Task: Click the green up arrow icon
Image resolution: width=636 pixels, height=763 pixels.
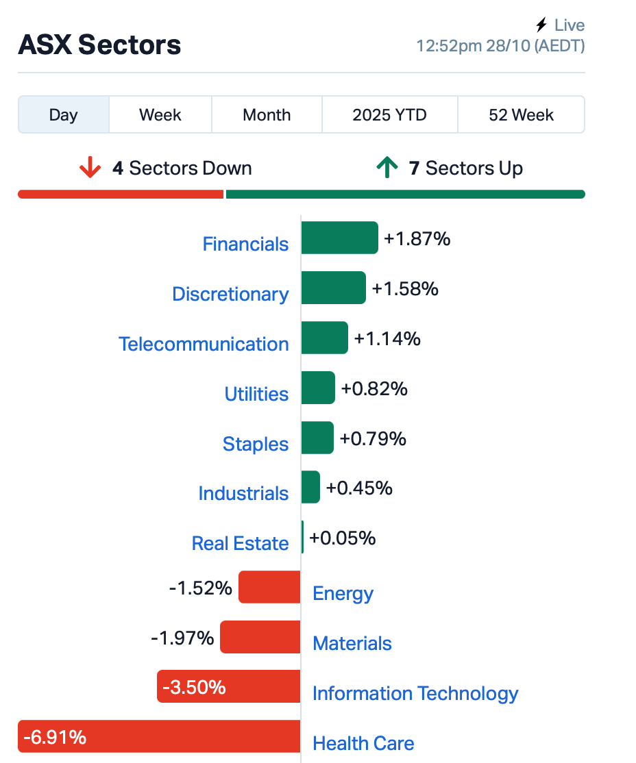Action: click(x=387, y=168)
